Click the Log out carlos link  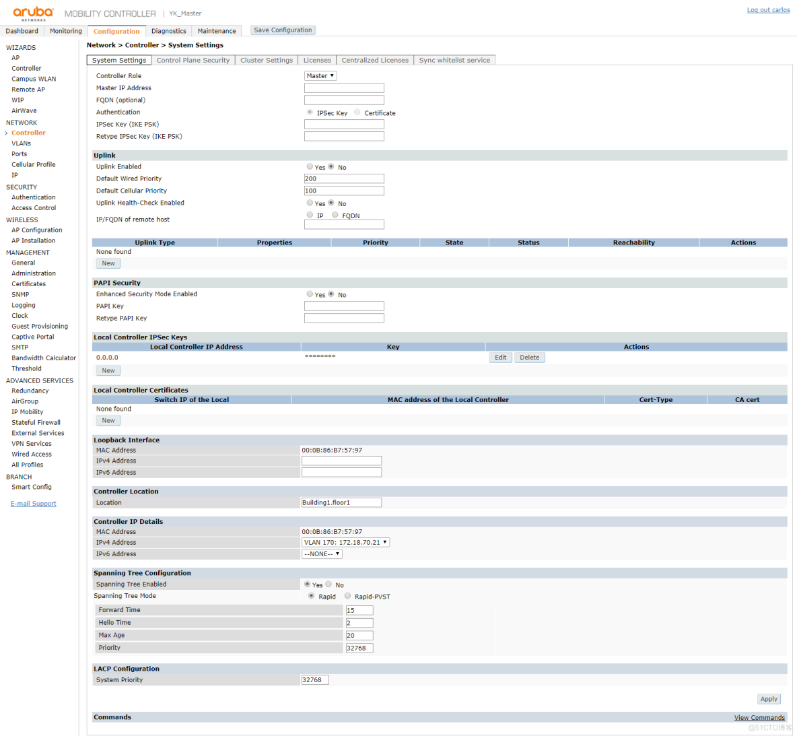[768, 9]
